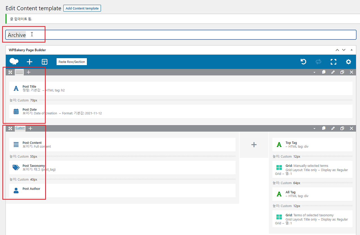Click the WPBakery cloud logo icon

click(x=14, y=61)
